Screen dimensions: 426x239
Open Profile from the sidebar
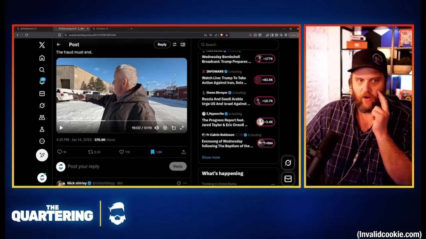[x=42, y=129]
